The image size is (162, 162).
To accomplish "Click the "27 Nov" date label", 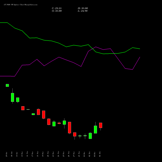I will pos(74,154).
